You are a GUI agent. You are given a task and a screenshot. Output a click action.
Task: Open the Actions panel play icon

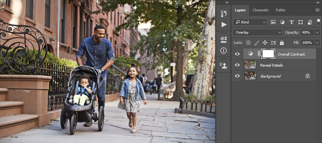point(224,25)
